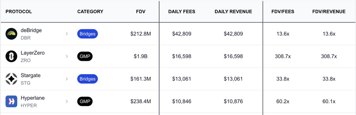Select the GMP tag in Hyperlane row
This screenshot has height=115, width=356.
[85, 101]
